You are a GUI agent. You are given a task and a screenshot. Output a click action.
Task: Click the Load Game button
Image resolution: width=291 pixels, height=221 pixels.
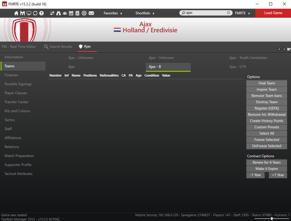(x=273, y=13)
